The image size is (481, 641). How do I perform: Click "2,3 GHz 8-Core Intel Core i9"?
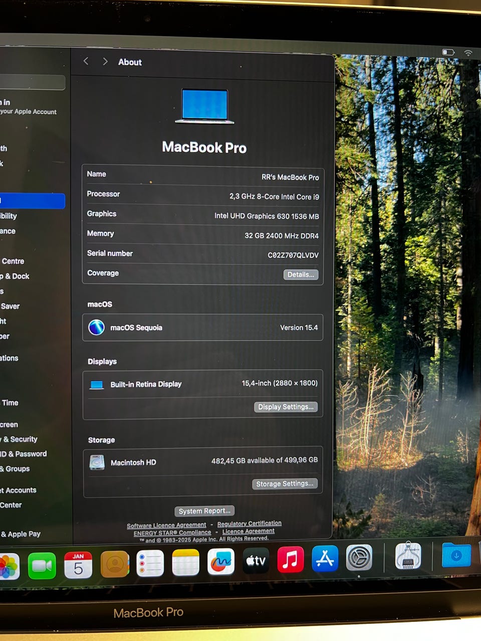274,197
